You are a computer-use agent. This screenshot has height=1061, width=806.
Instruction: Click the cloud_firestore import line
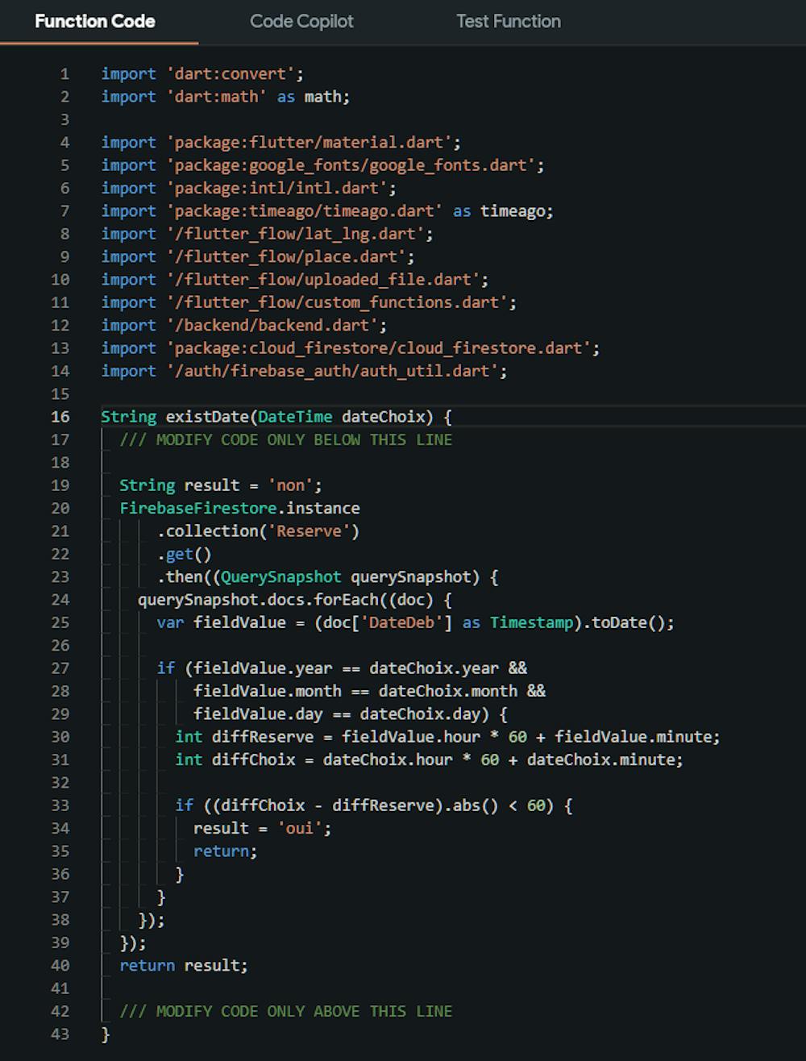tap(351, 348)
